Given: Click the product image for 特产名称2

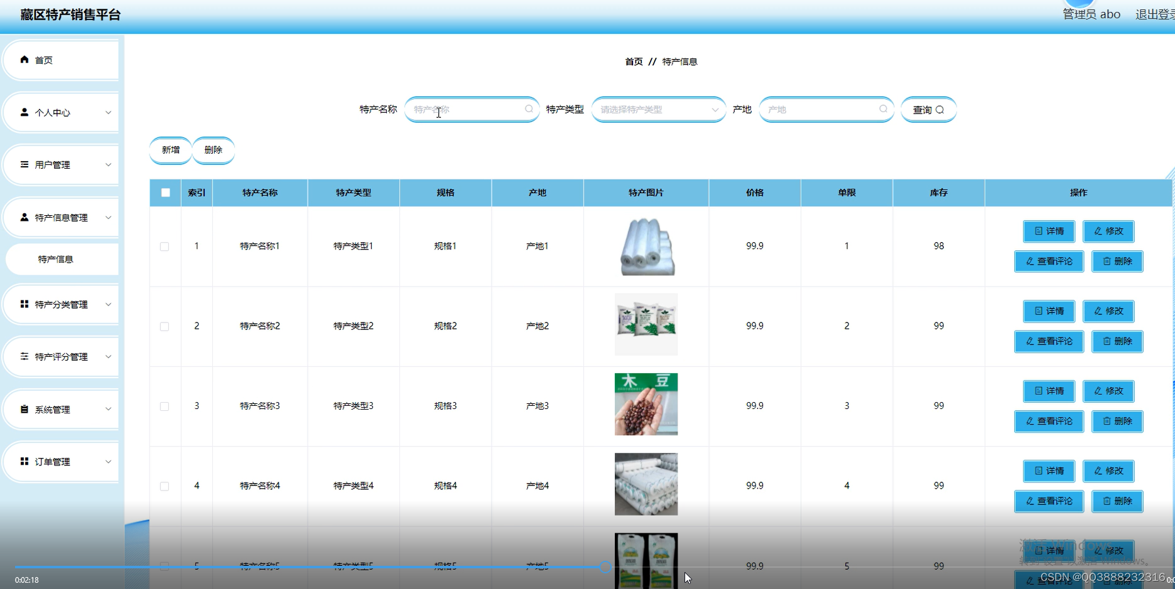Looking at the screenshot, I should point(646,324).
